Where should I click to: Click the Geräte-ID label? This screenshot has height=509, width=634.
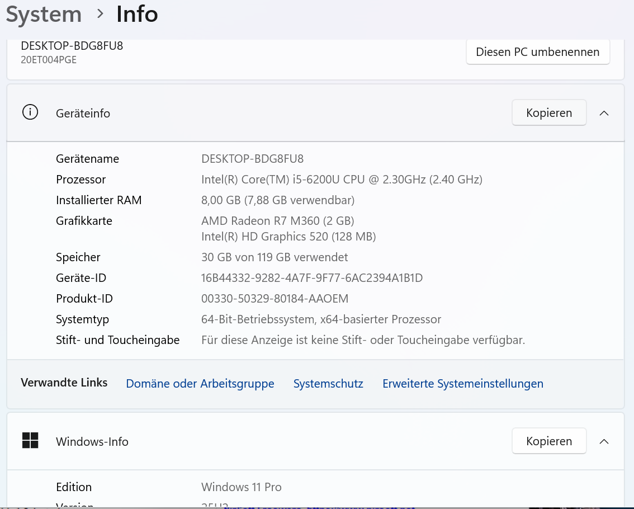81,277
